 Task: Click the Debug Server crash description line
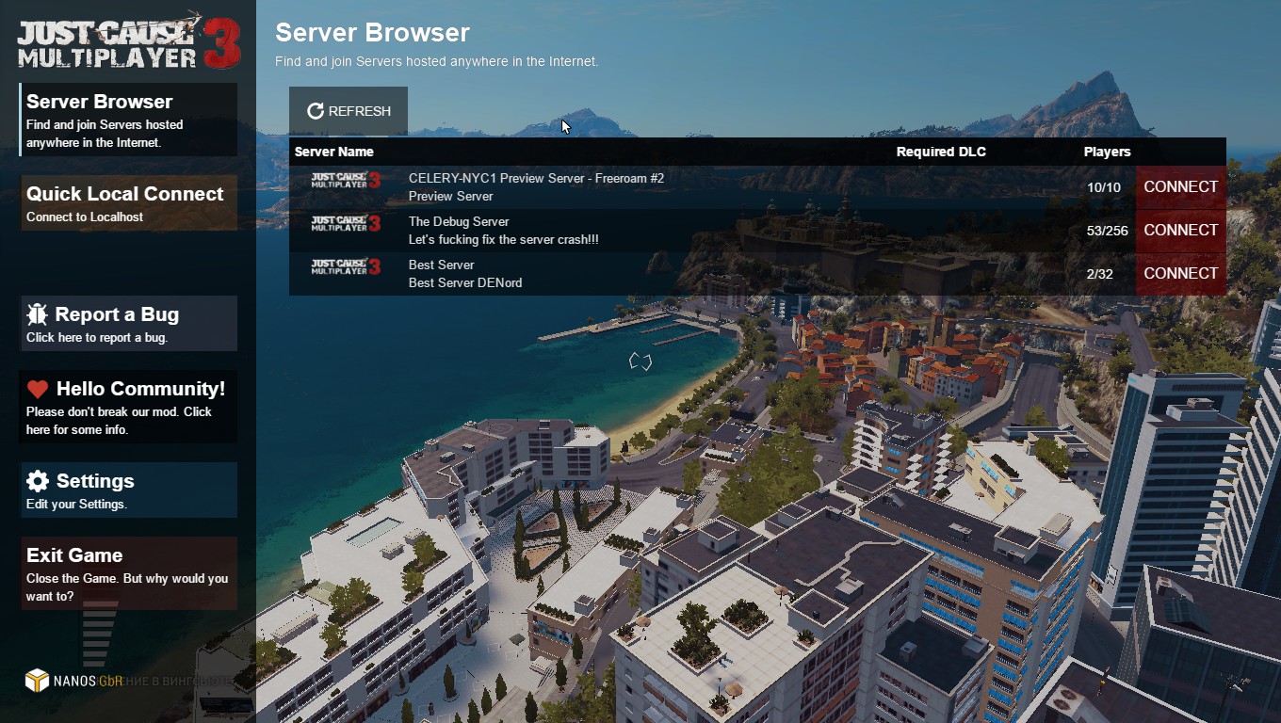click(x=504, y=239)
